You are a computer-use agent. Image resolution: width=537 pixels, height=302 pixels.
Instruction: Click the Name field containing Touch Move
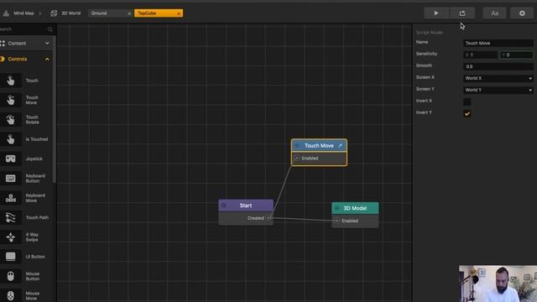click(498, 43)
